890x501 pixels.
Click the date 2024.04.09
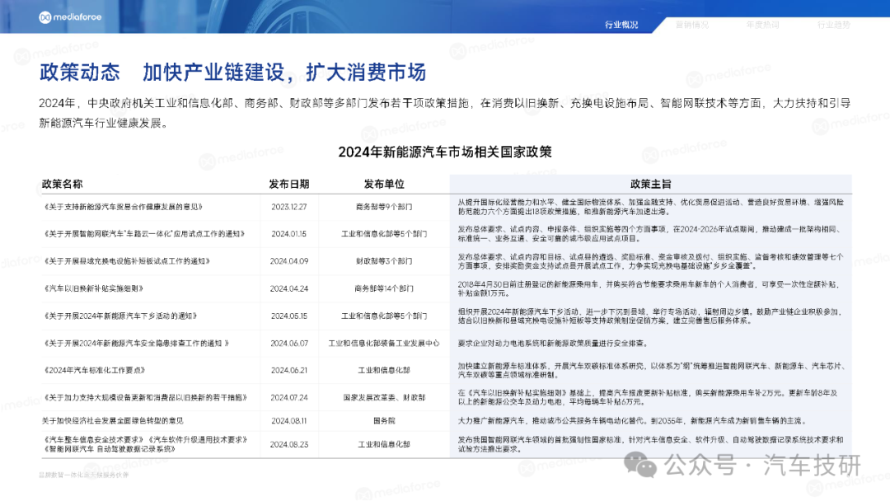click(289, 261)
